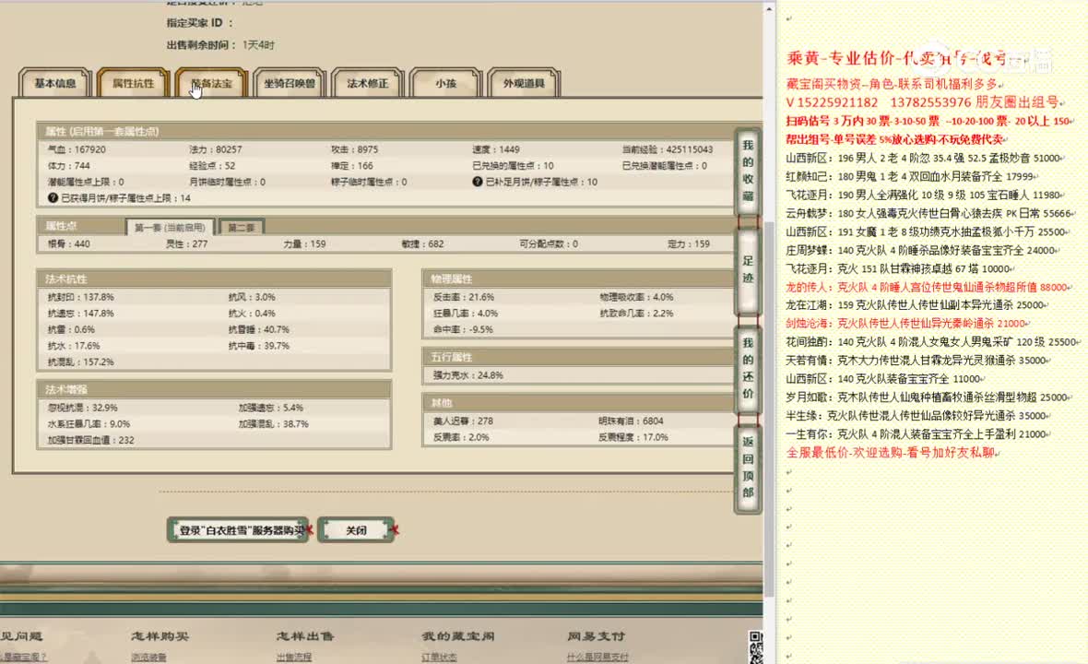This screenshot has height=664, width=1088.
Task: Click the 美人迟暮：278 entry
Action: tap(463, 421)
